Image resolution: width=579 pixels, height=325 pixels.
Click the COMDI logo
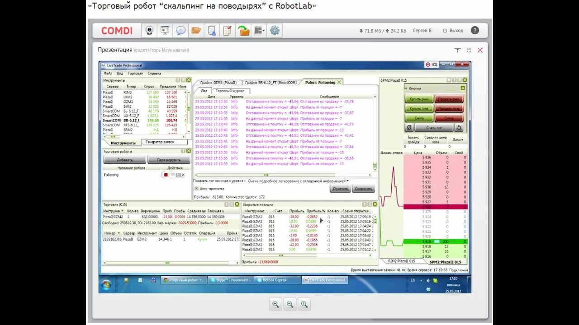[x=117, y=31]
